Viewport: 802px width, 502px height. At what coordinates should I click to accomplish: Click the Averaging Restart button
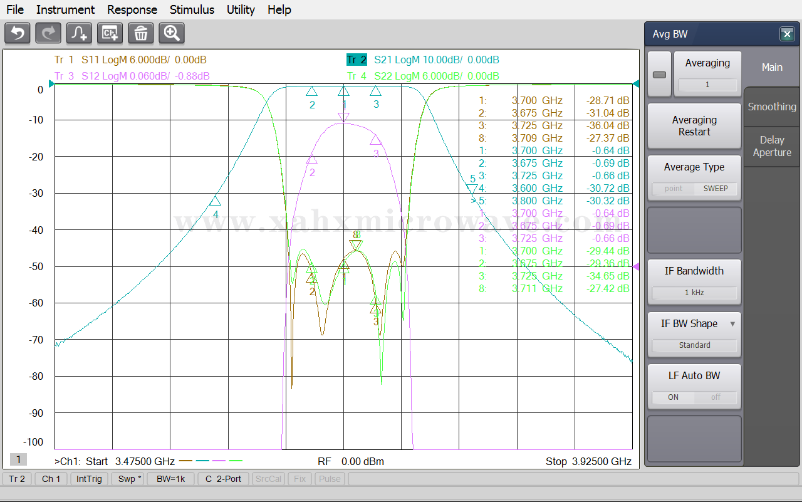[694, 126]
